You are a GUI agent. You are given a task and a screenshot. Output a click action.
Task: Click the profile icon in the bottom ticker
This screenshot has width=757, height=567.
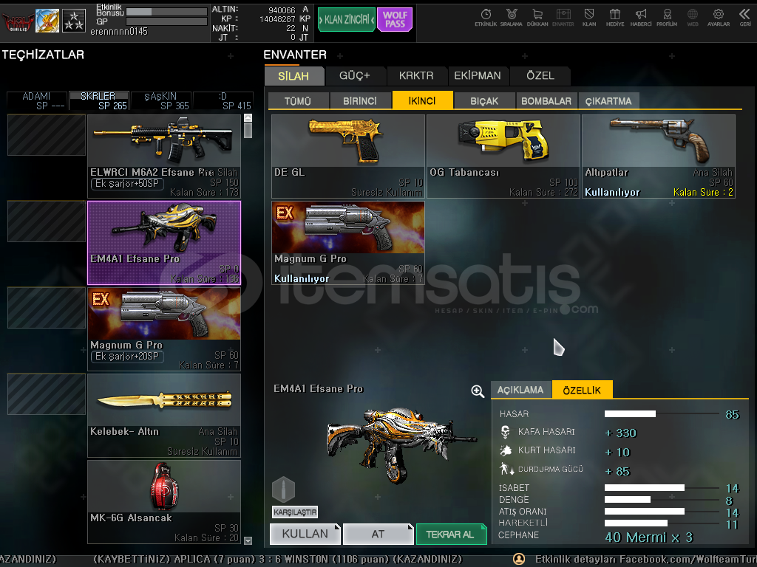519,559
